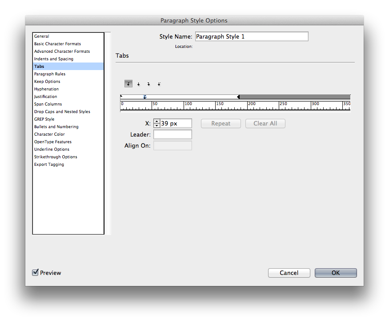Click the left indent marker on the ruler

click(x=121, y=97)
